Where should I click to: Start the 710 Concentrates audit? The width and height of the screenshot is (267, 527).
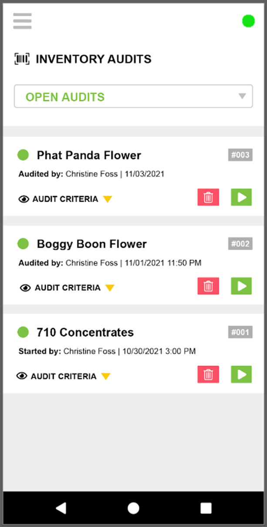pos(241,375)
